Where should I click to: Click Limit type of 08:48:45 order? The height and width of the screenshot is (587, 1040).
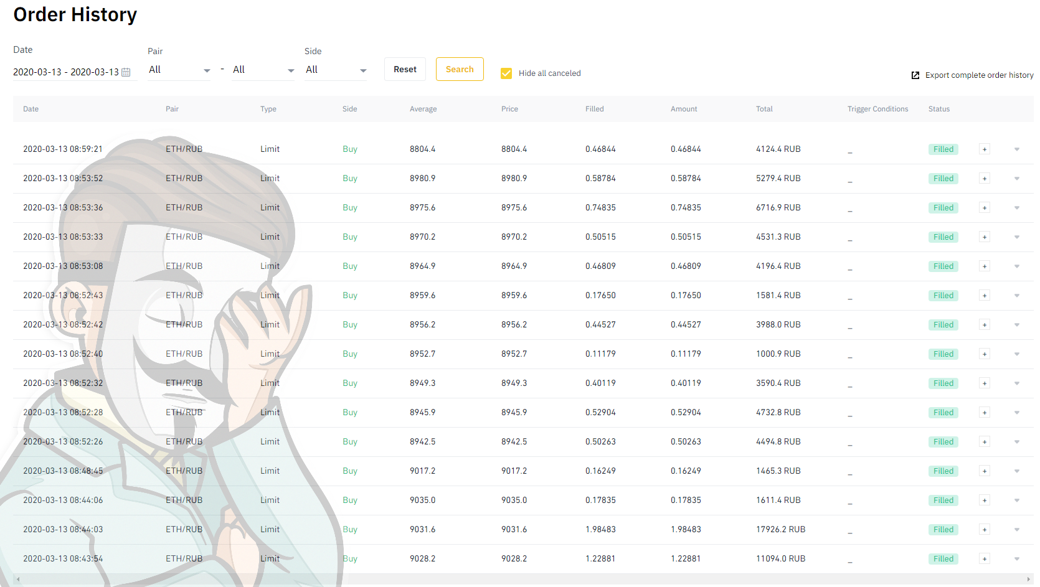(x=270, y=471)
